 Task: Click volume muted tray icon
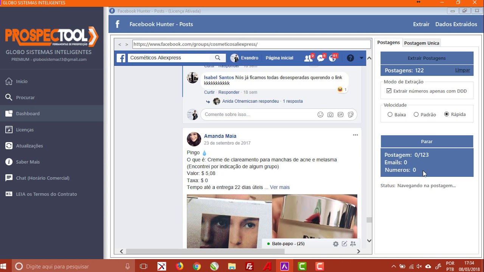[419, 266]
